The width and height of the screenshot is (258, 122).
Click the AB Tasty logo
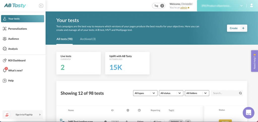coord(15,6)
